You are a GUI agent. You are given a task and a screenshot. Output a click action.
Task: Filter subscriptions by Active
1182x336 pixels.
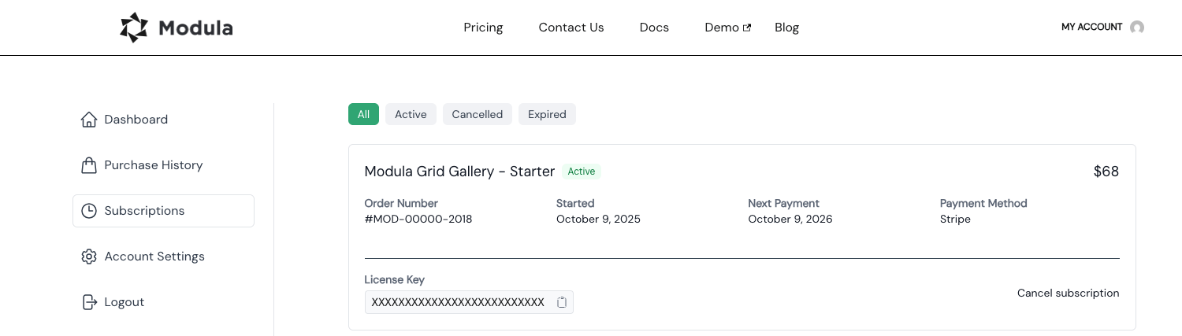tap(411, 114)
